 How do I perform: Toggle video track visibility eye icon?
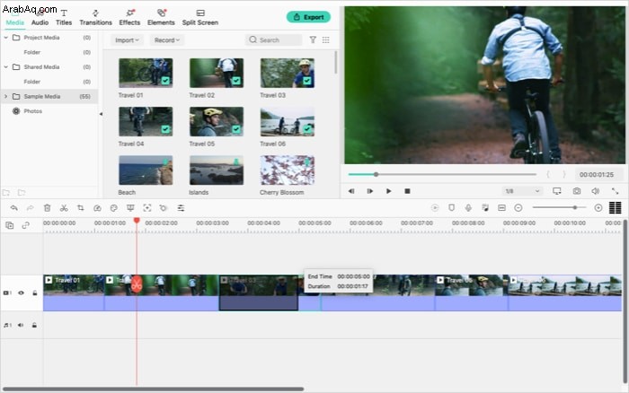point(21,293)
